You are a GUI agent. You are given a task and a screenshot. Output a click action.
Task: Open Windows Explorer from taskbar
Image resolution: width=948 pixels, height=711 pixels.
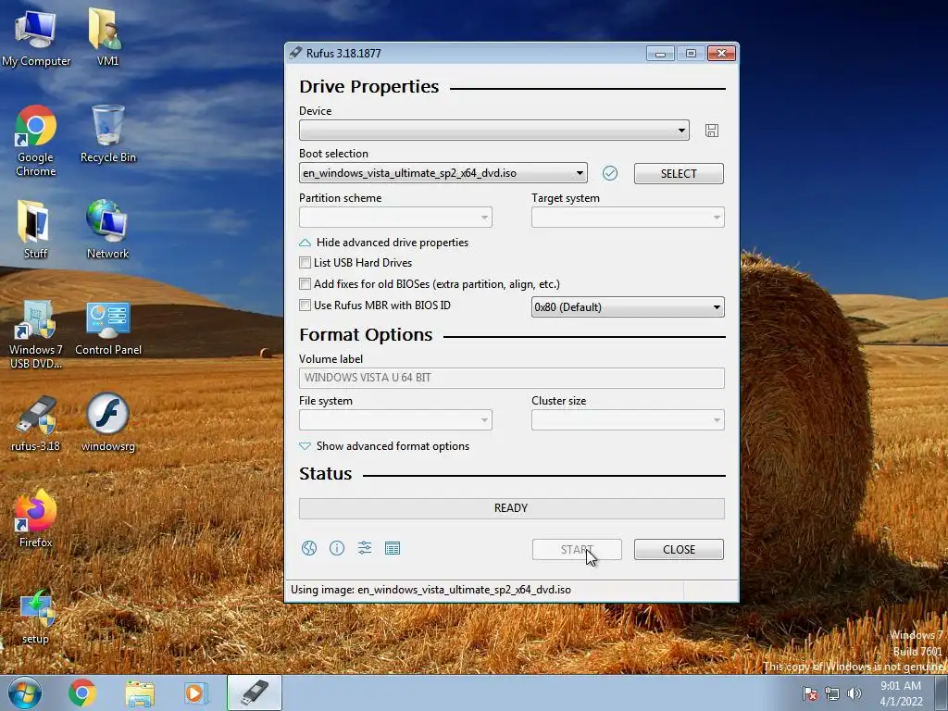pyautogui.click(x=140, y=692)
